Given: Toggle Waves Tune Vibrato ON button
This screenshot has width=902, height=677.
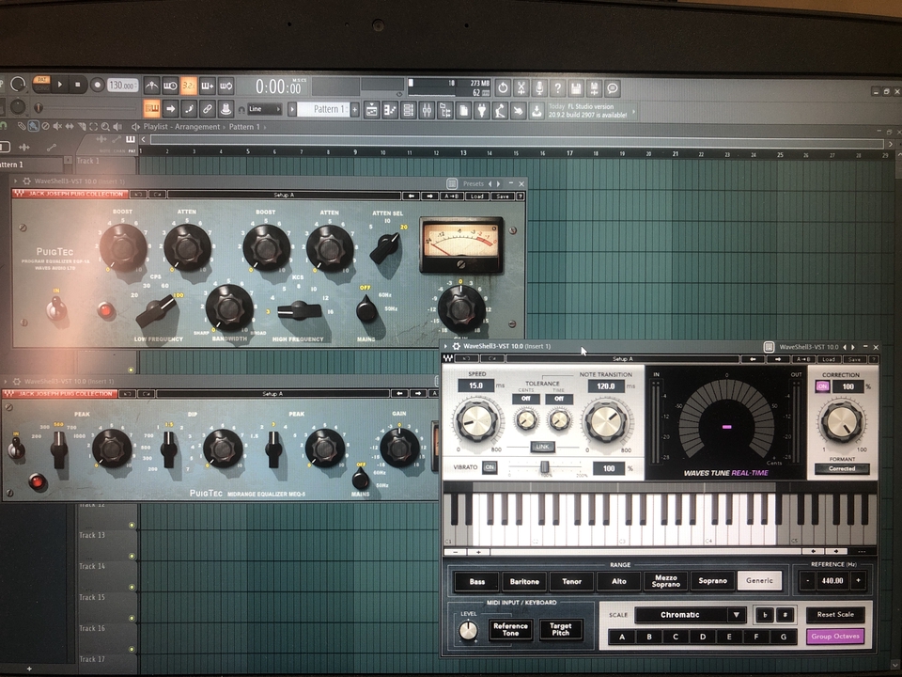Looking at the screenshot, I should click(x=490, y=467).
